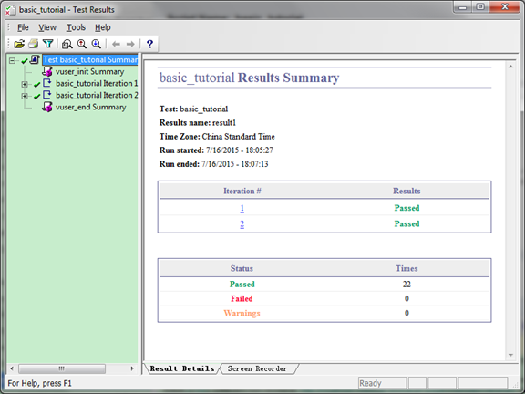Close the Test Results window
This screenshot has height=394, width=525.
click(x=505, y=7)
